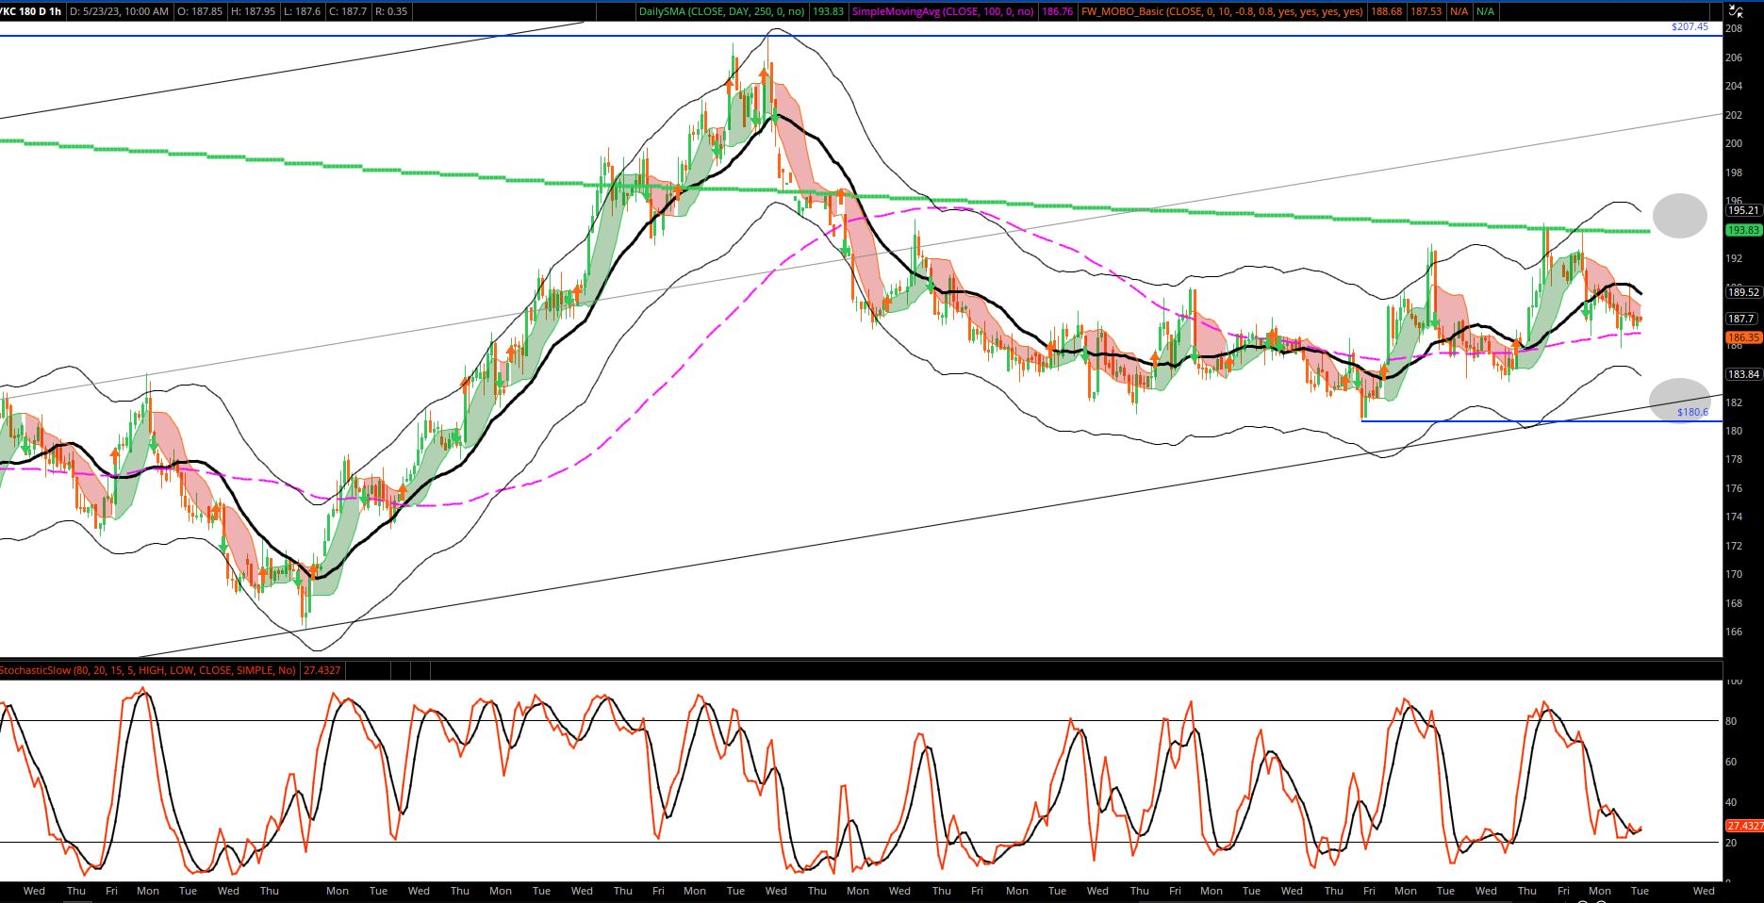Click the $207.45 price level label

coord(1690,26)
